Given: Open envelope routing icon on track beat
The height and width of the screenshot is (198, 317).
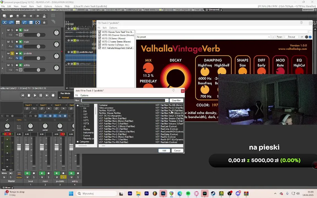Looking at the screenshot, I should (10, 35).
